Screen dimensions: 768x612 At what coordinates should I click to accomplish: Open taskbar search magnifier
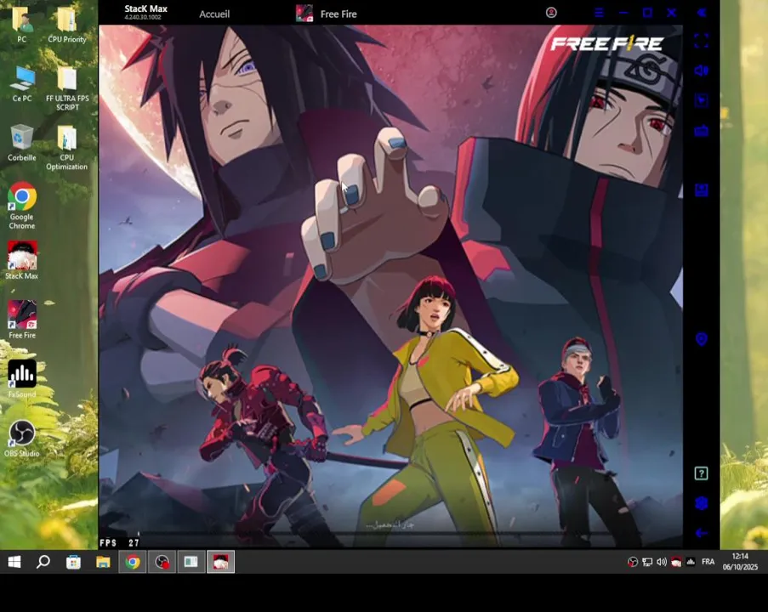pyautogui.click(x=43, y=562)
